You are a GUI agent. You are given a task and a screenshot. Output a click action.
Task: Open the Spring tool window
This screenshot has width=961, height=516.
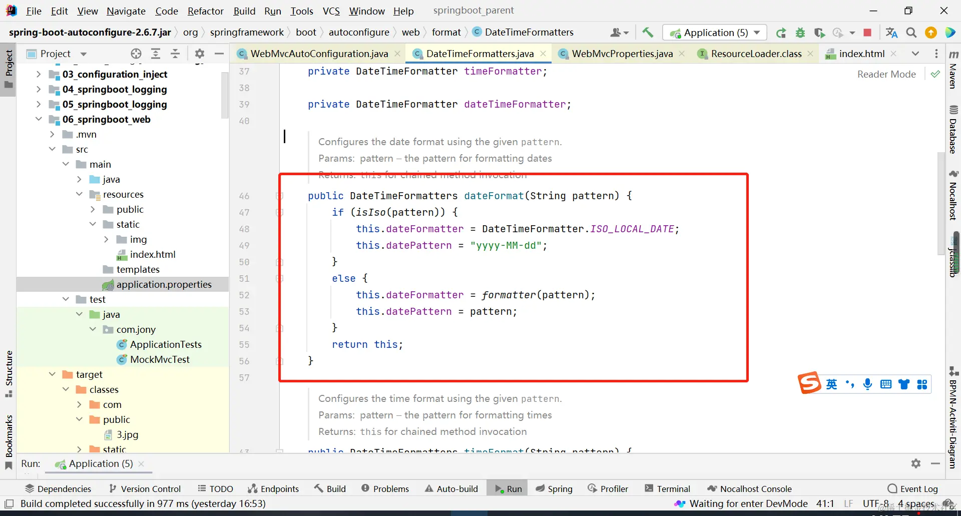554,488
